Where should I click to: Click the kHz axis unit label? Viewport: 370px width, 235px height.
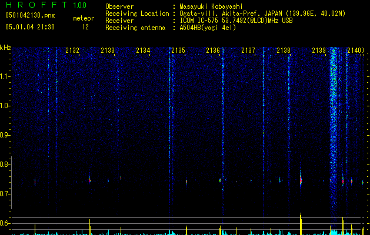(x=5, y=48)
